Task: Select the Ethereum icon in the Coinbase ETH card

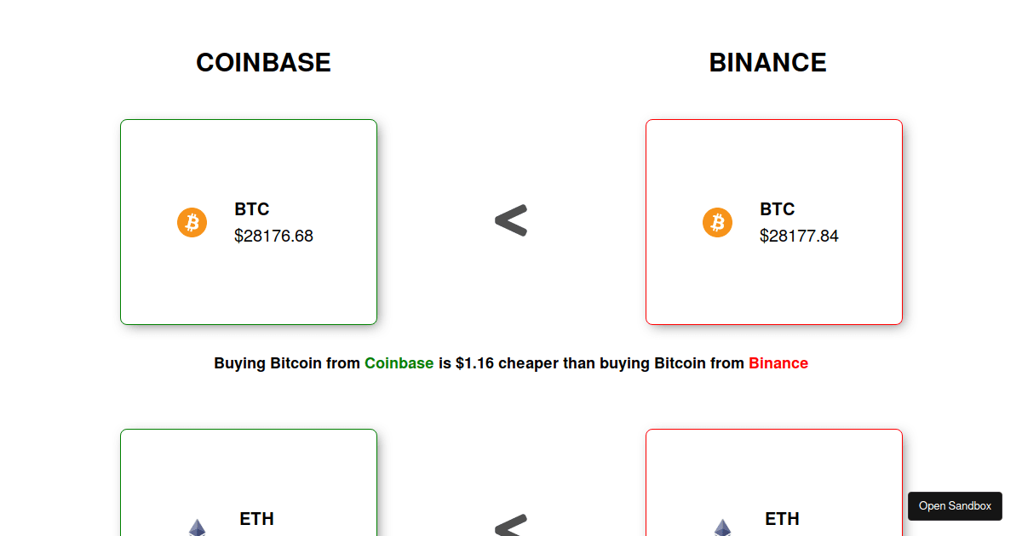Action: point(197,531)
